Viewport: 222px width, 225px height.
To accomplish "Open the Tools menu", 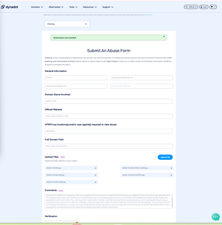I will (73, 7).
